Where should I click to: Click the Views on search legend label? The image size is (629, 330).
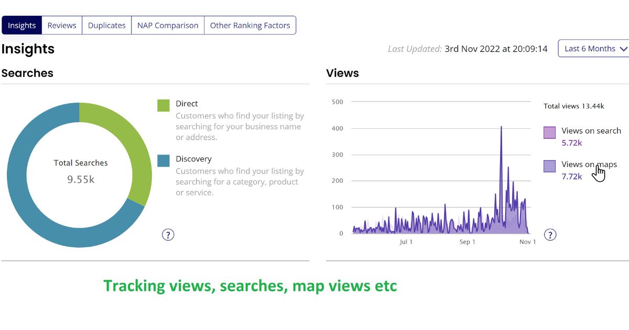pyautogui.click(x=591, y=131)
